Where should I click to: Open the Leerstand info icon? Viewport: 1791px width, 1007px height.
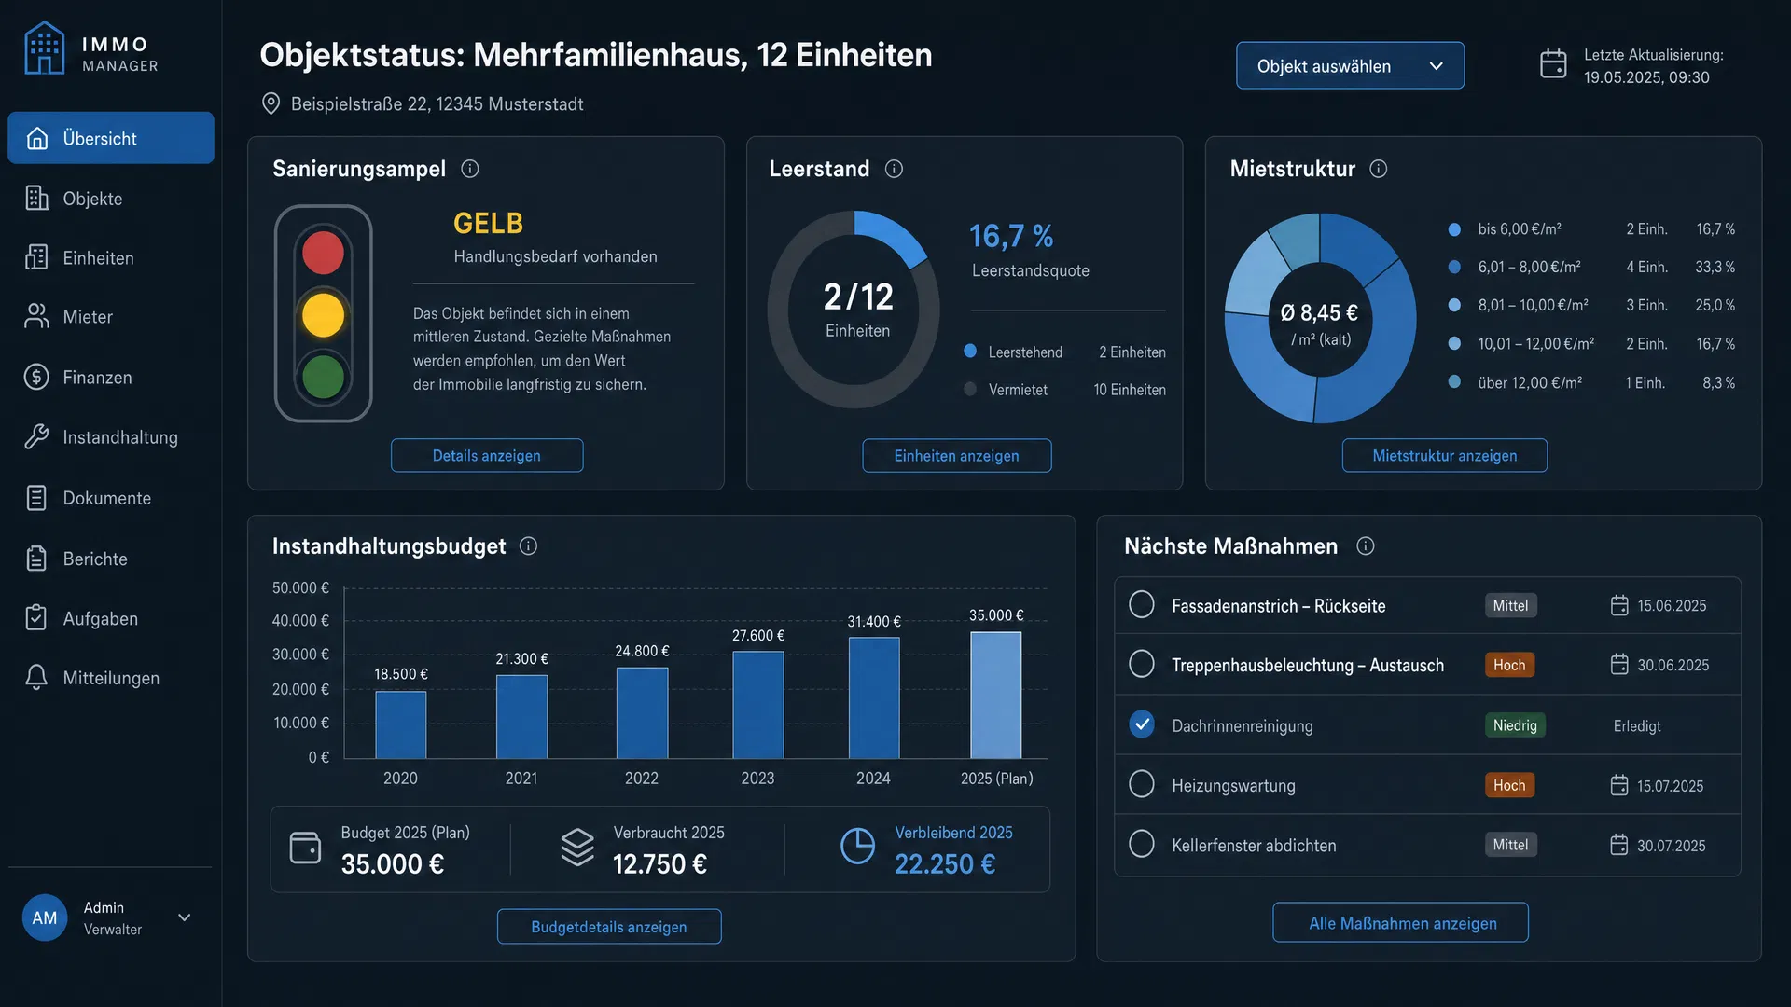coord(894,169)
